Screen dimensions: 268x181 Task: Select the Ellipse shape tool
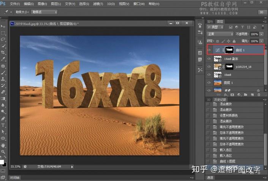coord(3,138)
